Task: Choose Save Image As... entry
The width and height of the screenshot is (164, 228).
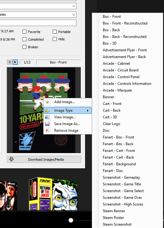Action: tap(68, 124)
